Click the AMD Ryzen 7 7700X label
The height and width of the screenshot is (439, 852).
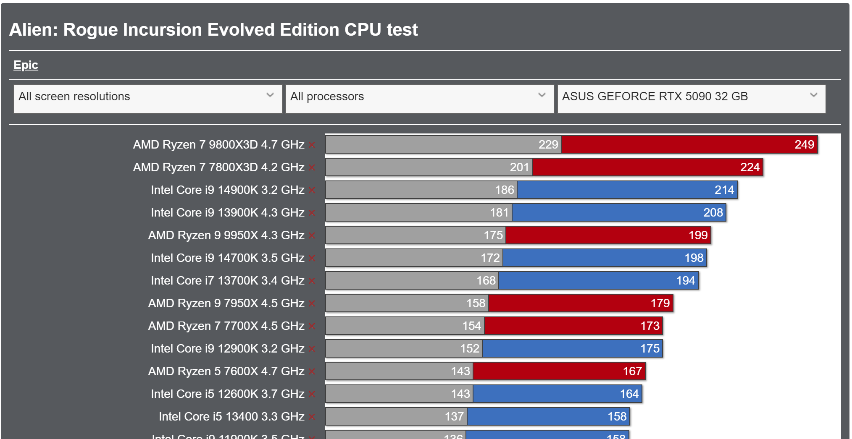pyautogui.click(x=226, y=326)
